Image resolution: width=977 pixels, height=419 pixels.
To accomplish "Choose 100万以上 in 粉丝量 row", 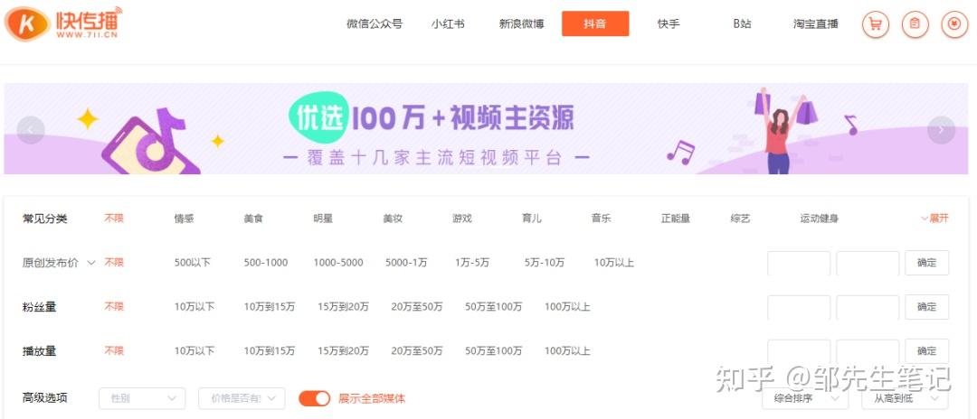I will pos(567,306).
